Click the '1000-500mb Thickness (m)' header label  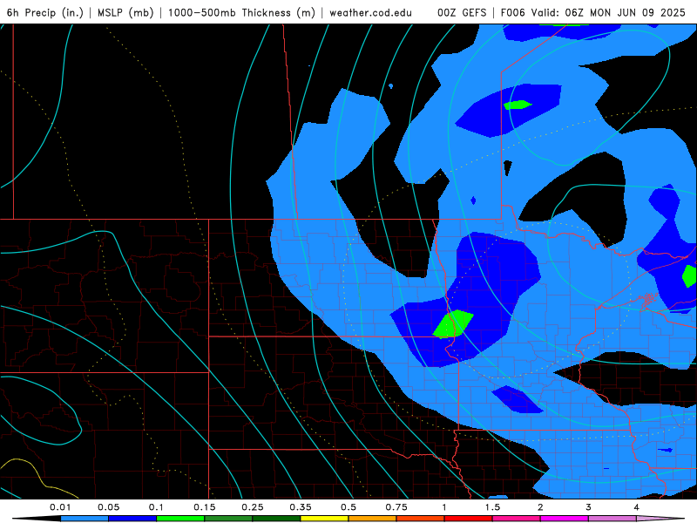pyautogui.click(x=241, y=12)
